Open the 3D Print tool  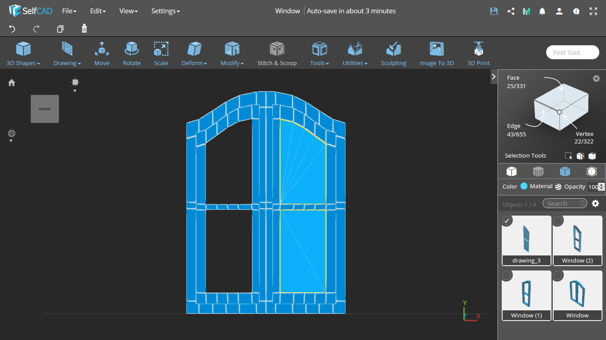(479, 54)
